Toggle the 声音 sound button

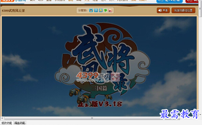[163, 10]
